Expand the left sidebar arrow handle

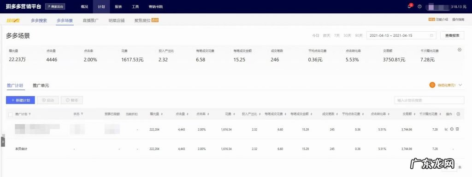coord(3,141)
